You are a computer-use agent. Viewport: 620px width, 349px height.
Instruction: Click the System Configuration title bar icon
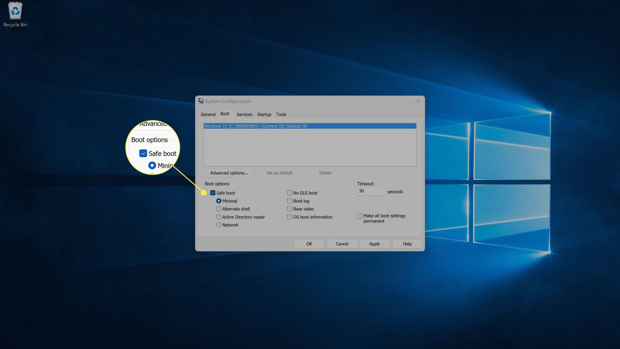coord(201,101)
